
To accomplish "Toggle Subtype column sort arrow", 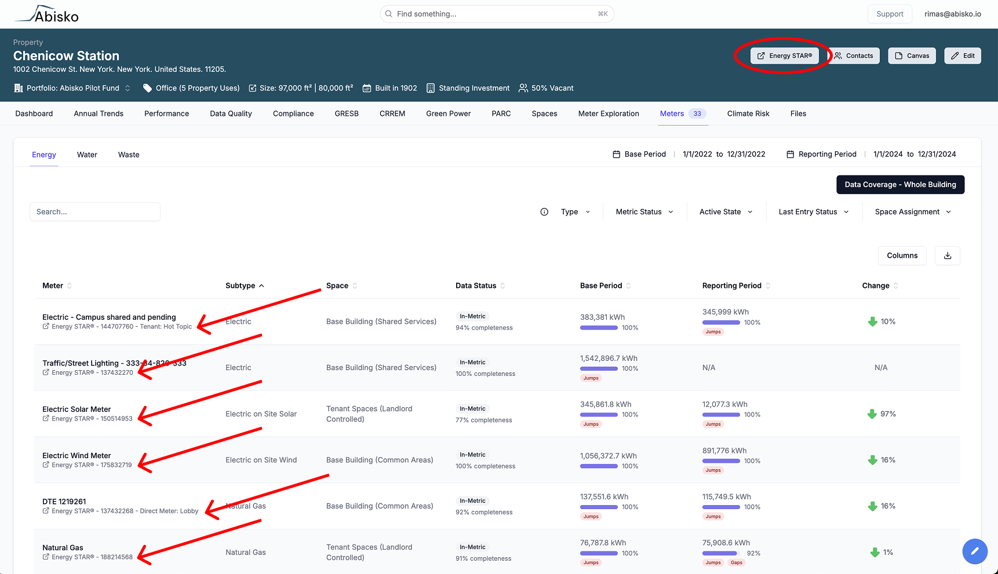I will pyautogui.click(x=261, y=286).
